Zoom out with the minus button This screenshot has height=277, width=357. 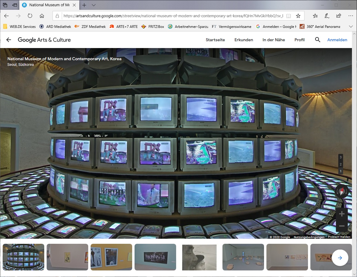pyautogui.click(x=342, y=226)
